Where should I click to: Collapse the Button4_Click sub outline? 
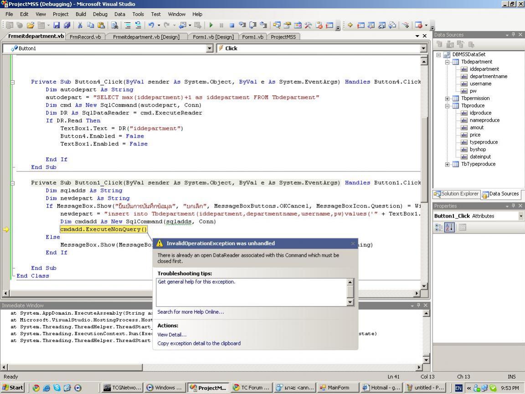point(12,82)
